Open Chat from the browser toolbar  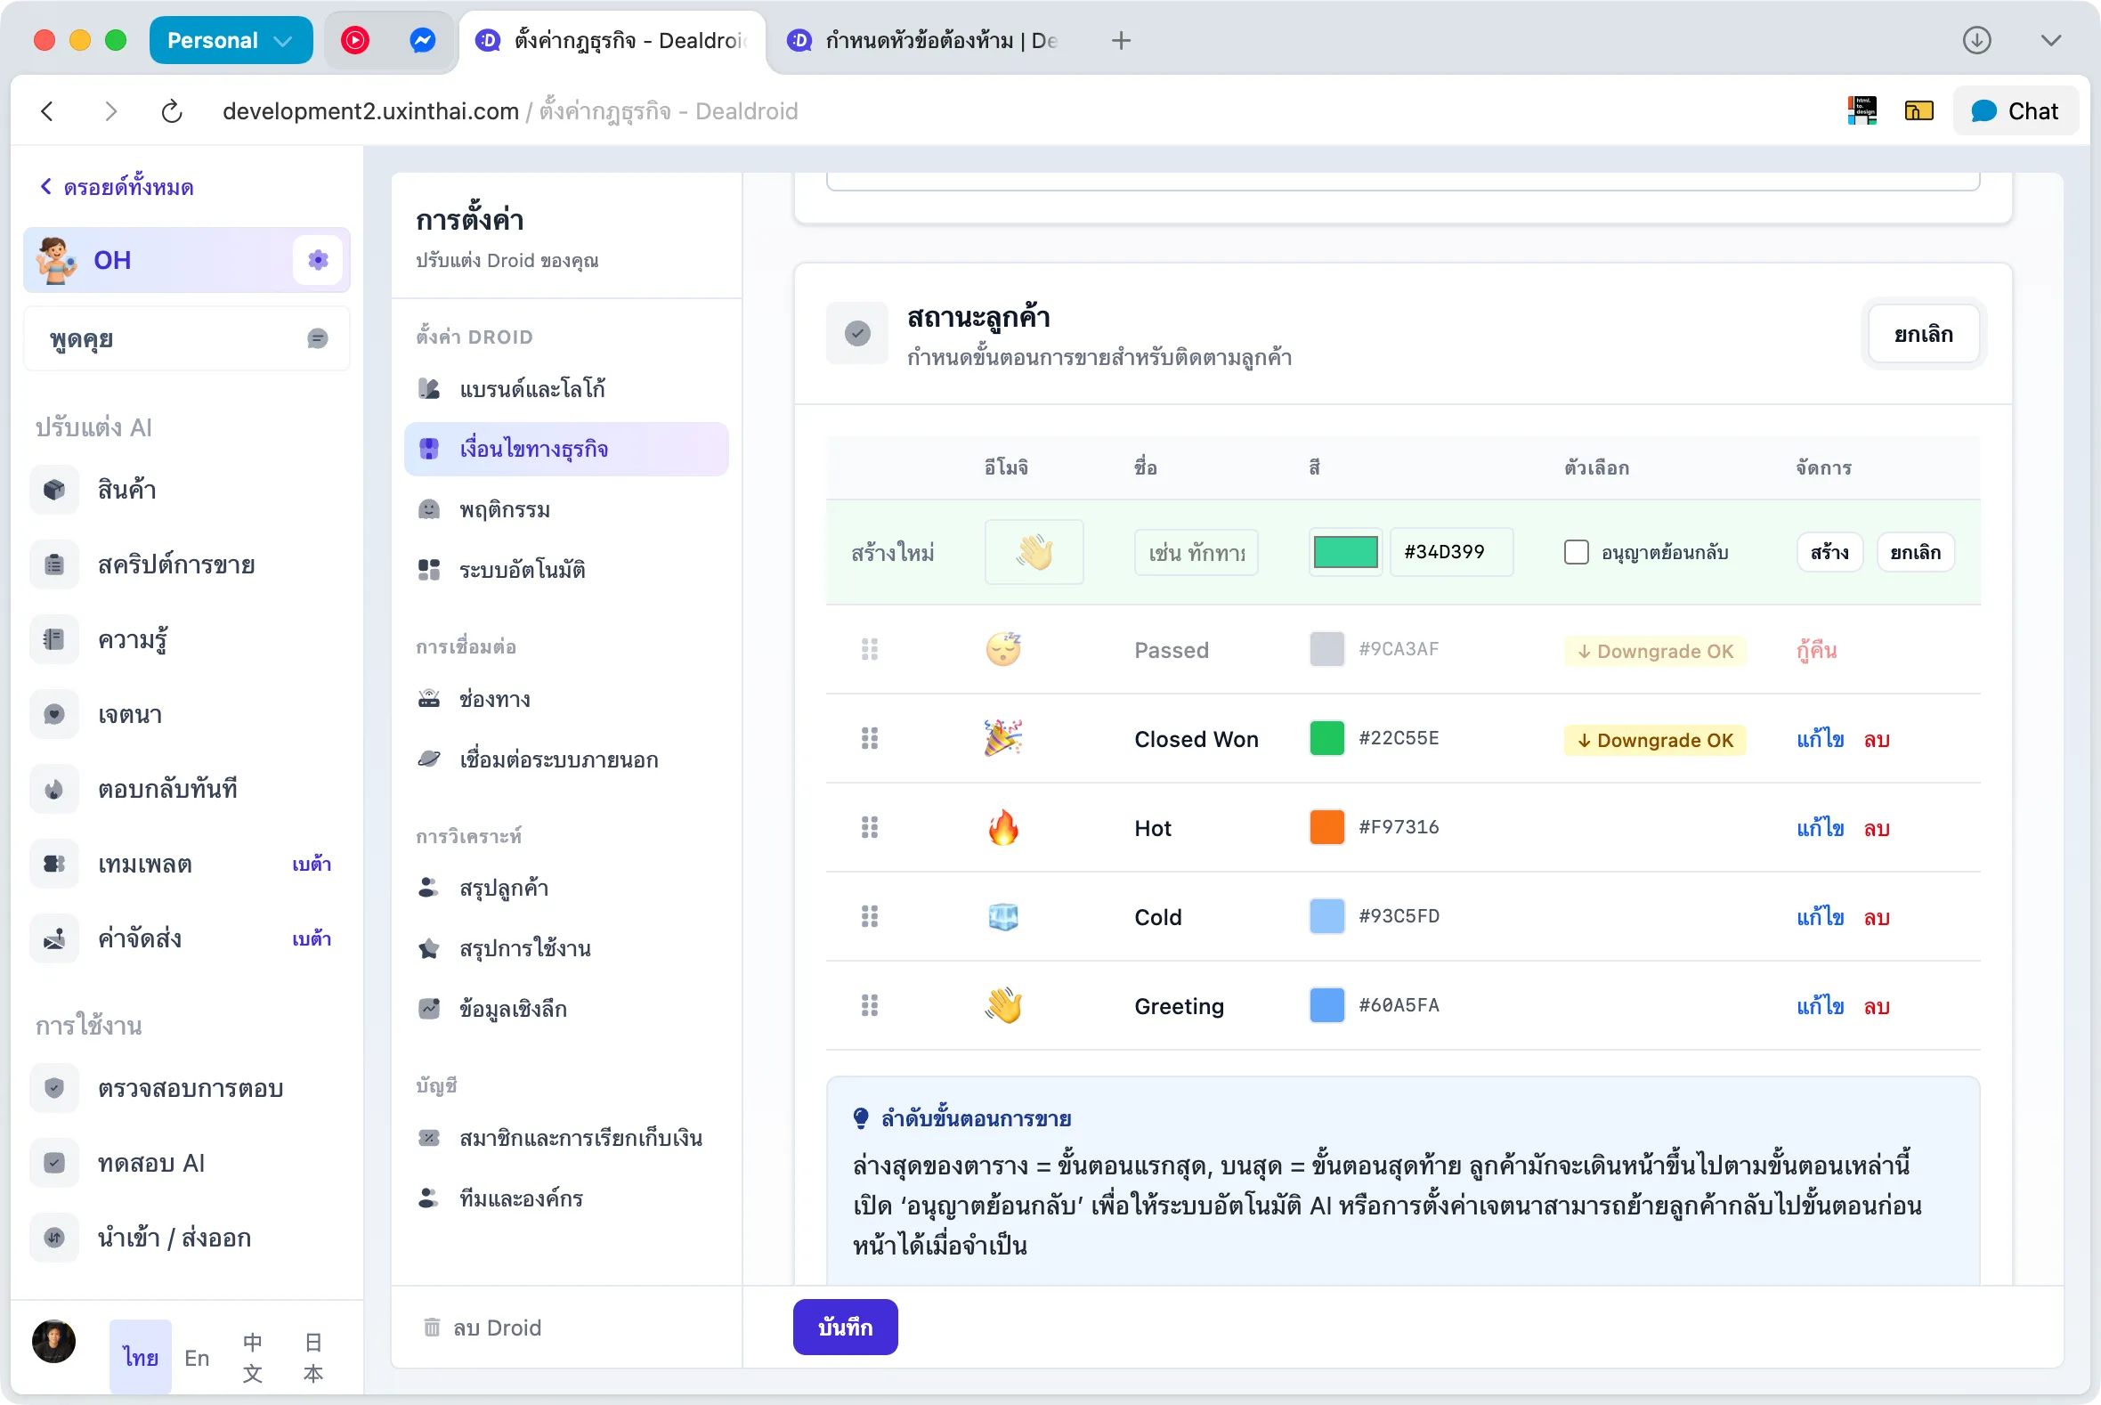click(x=2016, y=110)
